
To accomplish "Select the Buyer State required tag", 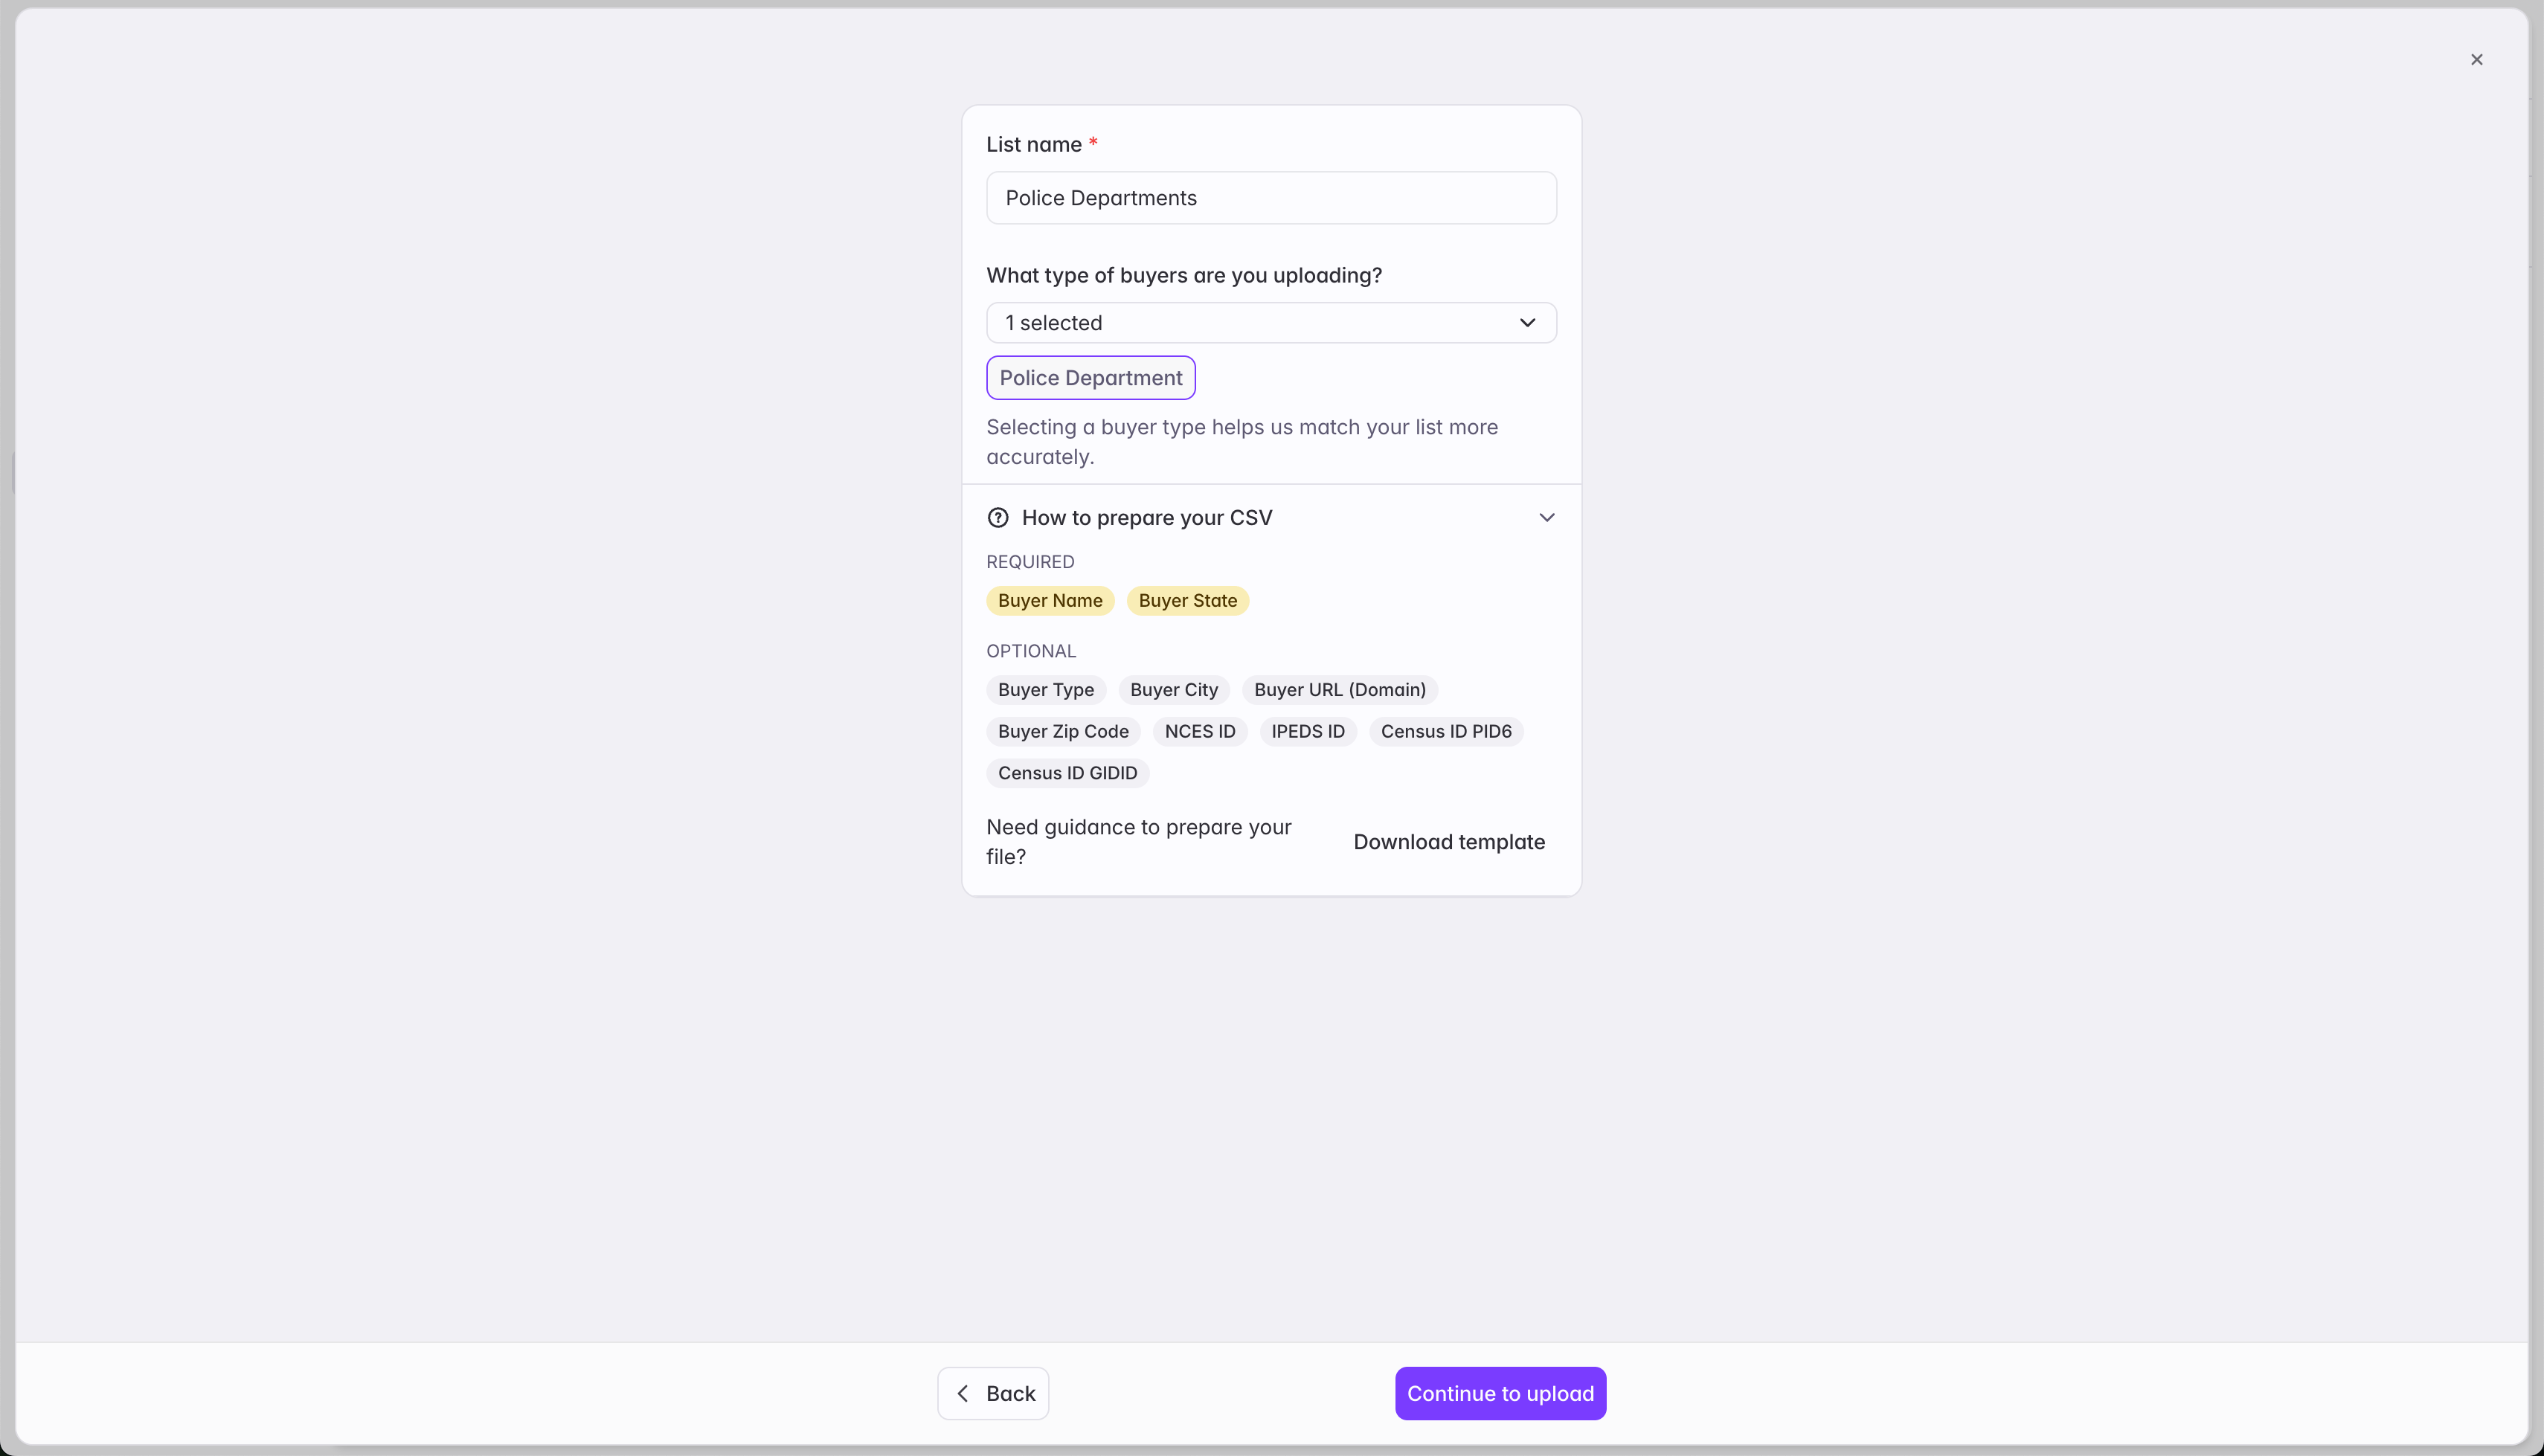I will (1187, 601).
